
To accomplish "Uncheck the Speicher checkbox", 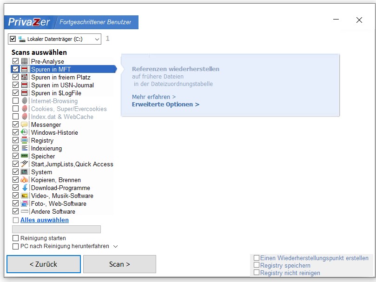I will coord(16,156).
